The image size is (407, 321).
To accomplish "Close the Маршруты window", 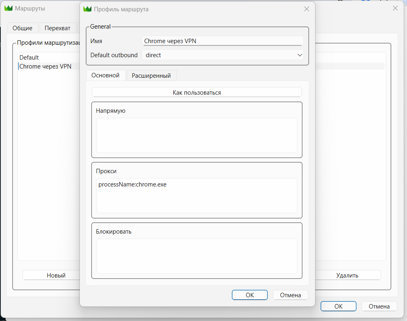I will point(395,8).
